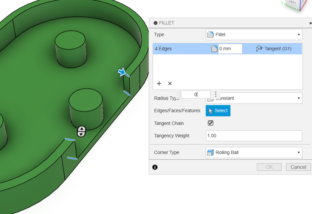Open the Type dropdown showing Fillet
312x214 pixels.
click(x=254, y=34)
